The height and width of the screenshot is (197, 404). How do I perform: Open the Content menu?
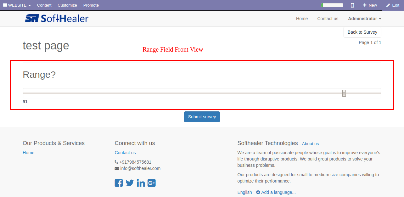click(44, 5)
